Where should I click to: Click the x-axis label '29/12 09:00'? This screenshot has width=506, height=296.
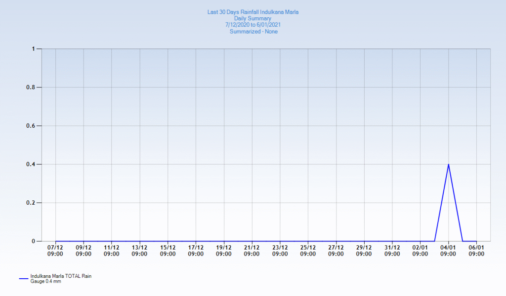364,251
